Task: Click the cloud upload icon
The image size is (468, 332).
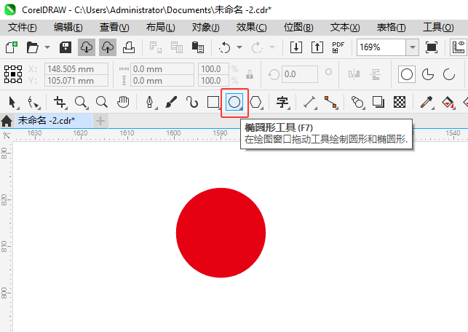Action: [108, 47]
